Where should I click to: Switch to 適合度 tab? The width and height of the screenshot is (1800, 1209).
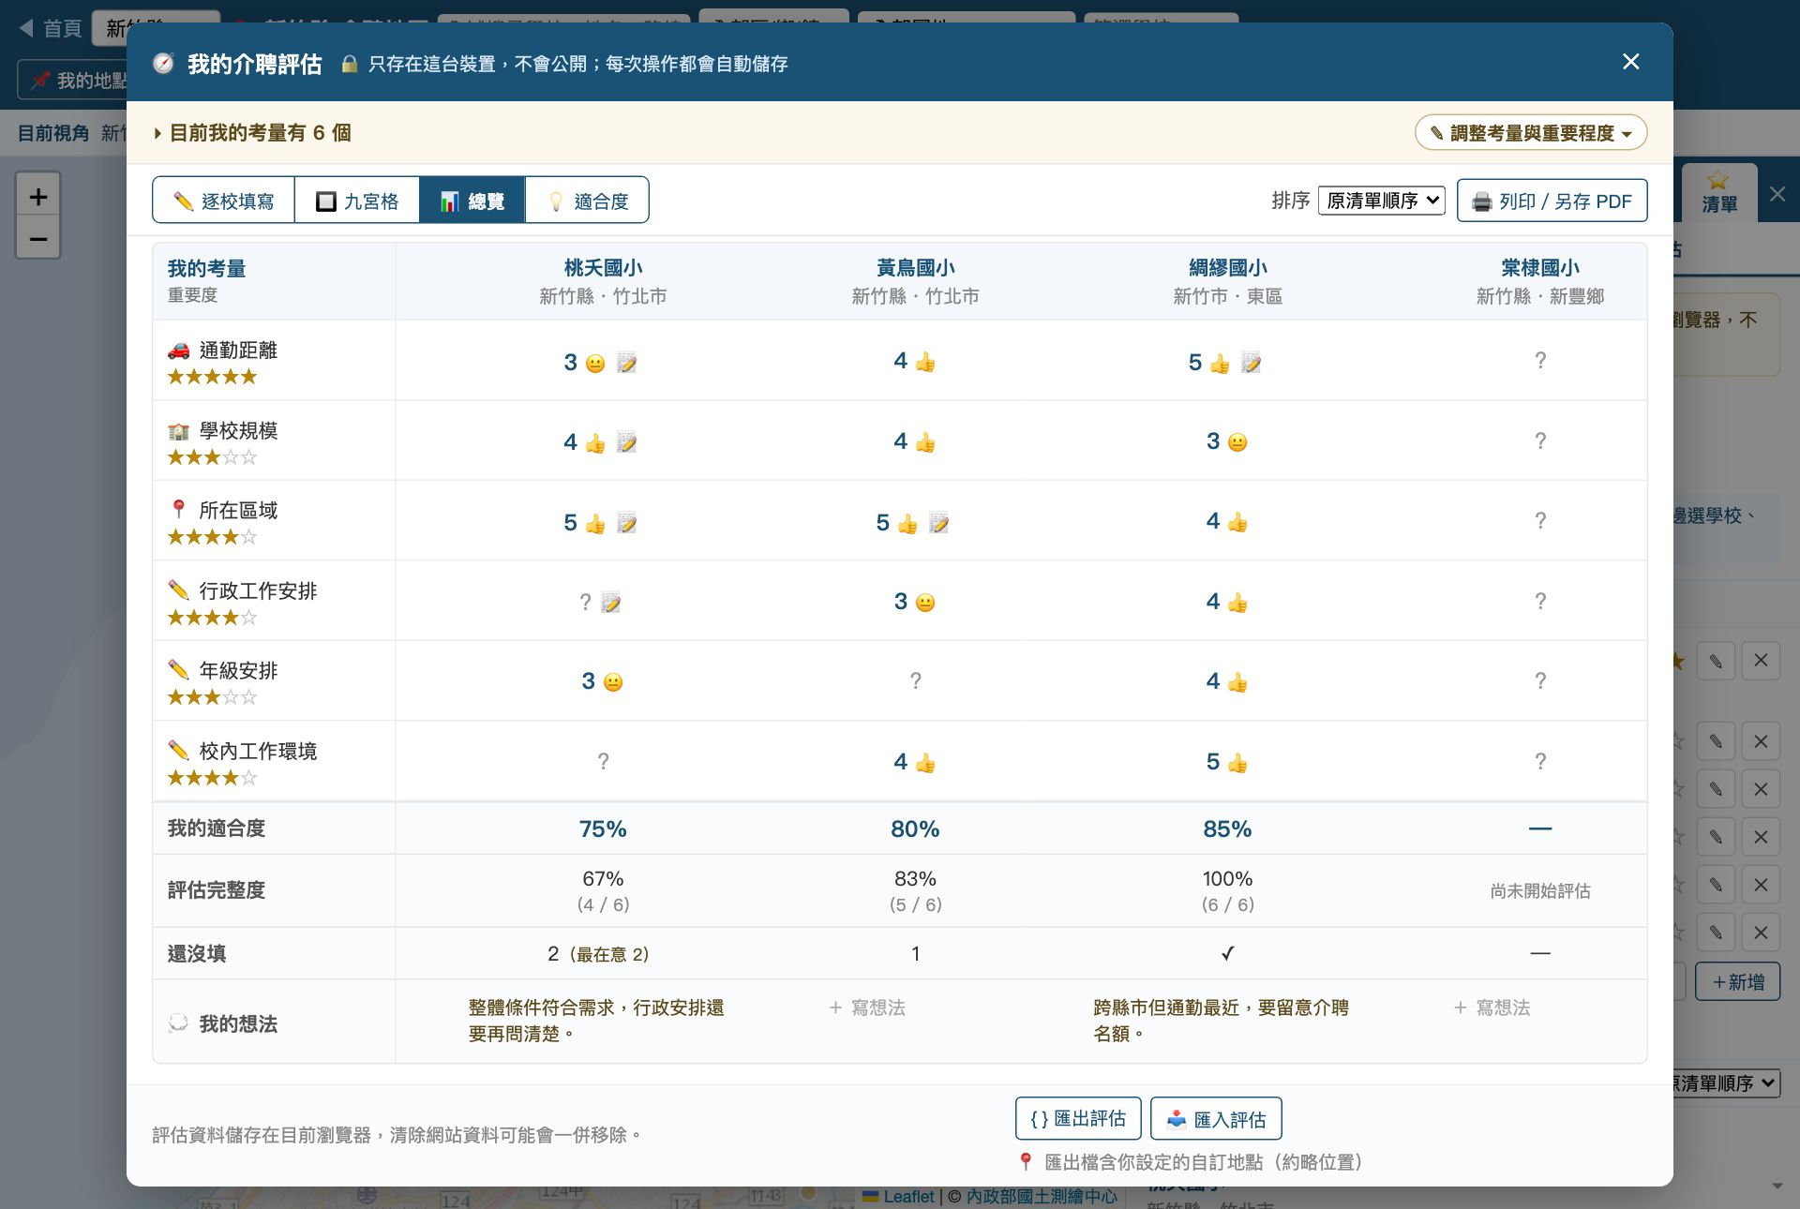point(587,201)
